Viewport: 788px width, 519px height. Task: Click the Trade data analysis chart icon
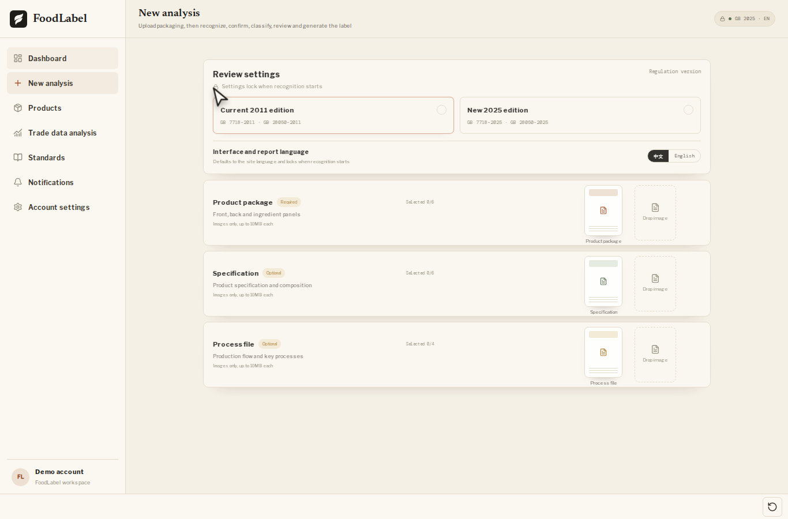(x=18, y=133)
